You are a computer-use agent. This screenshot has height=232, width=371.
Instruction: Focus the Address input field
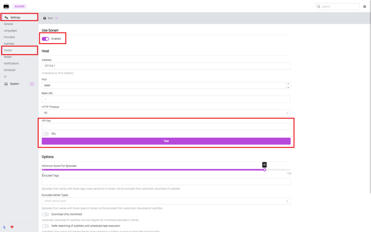coord(166,66)
